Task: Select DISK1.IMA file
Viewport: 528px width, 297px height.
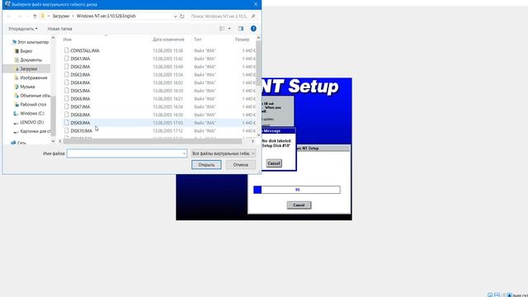Action: (80, 59)
